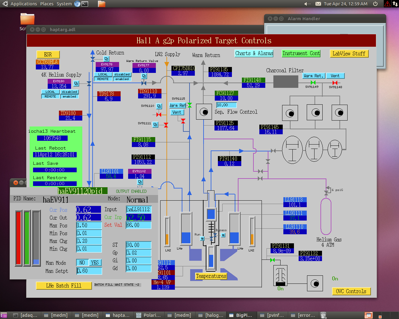Click the Input field showing haLL91112
The height and width of the screenshot is (319, 399).
tap(139, 209)
